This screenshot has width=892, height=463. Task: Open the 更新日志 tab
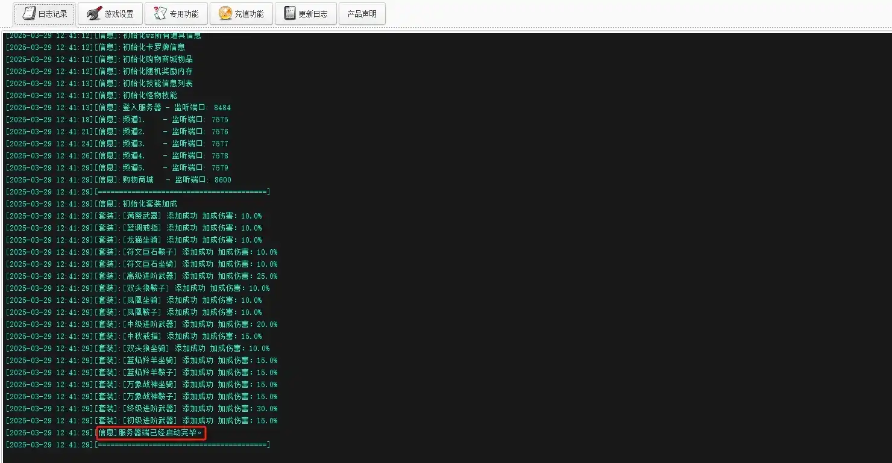(306, 14)
